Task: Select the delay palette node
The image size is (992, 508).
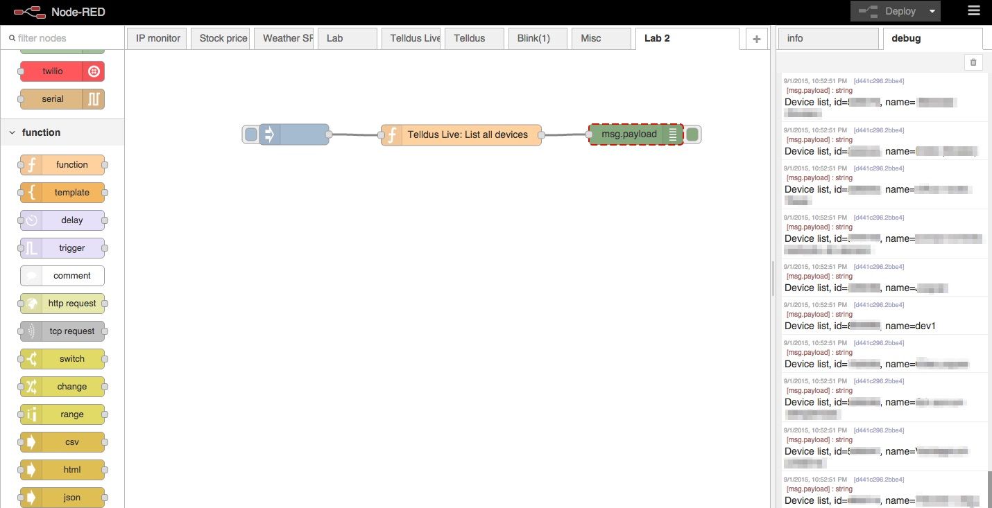Action: [x=62, y=220]
